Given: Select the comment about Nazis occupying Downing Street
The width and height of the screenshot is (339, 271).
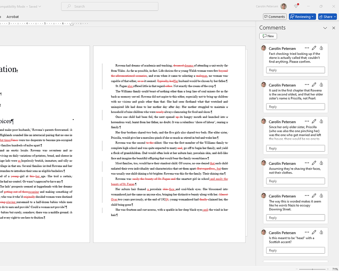Looking at the screenshot, I should pyautogui.click(x=295, y=205).
